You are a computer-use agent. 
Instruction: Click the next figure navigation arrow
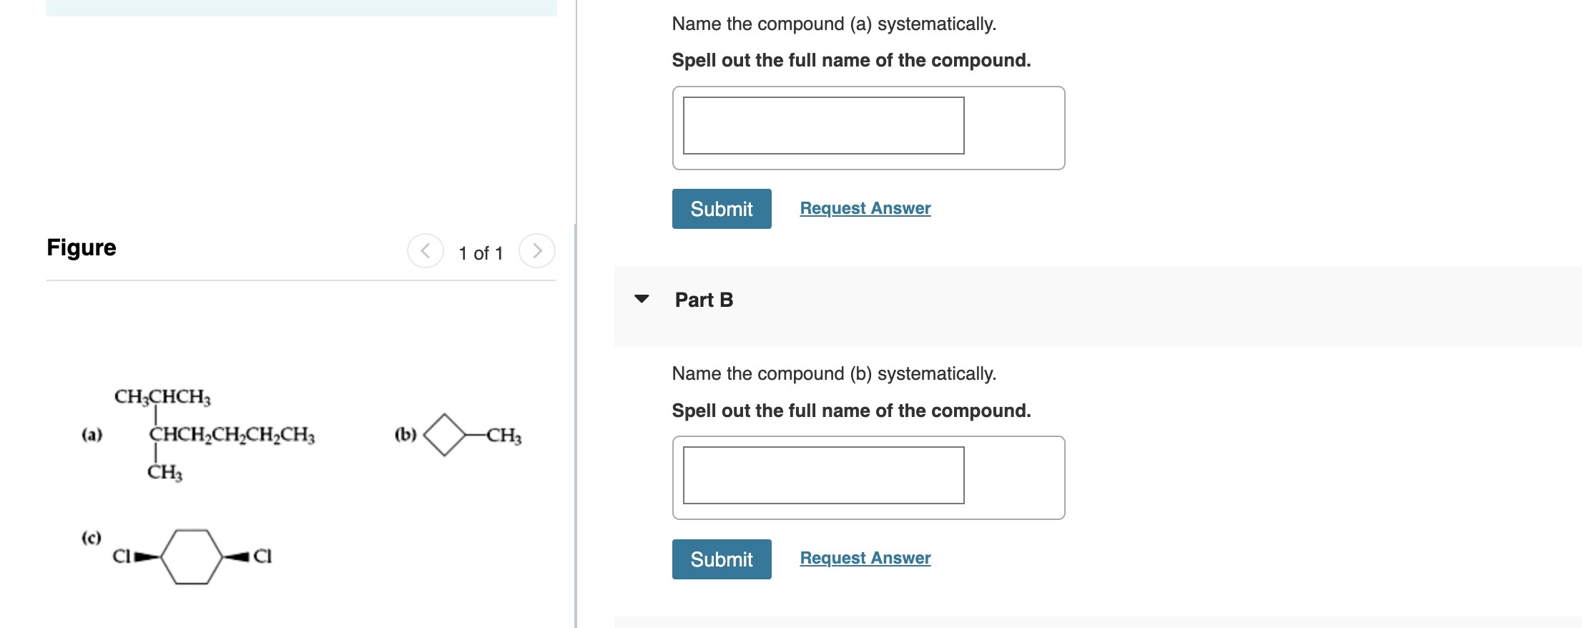pyautogui.click(x=537, y=251)
